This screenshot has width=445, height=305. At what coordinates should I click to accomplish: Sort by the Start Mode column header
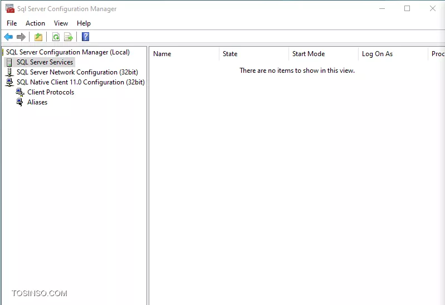(x=323, y=54)
